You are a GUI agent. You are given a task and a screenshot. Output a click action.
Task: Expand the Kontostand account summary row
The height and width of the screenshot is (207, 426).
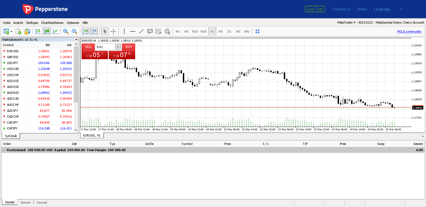(4, 150)
